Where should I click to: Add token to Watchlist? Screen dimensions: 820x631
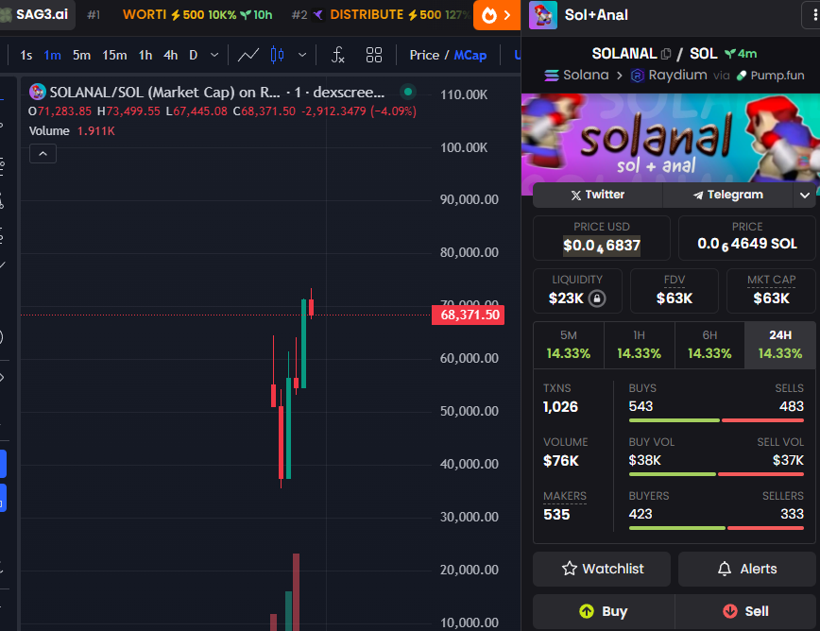coord(602,569)
